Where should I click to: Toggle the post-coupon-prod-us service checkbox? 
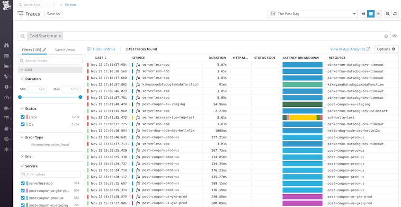point(23,198)
